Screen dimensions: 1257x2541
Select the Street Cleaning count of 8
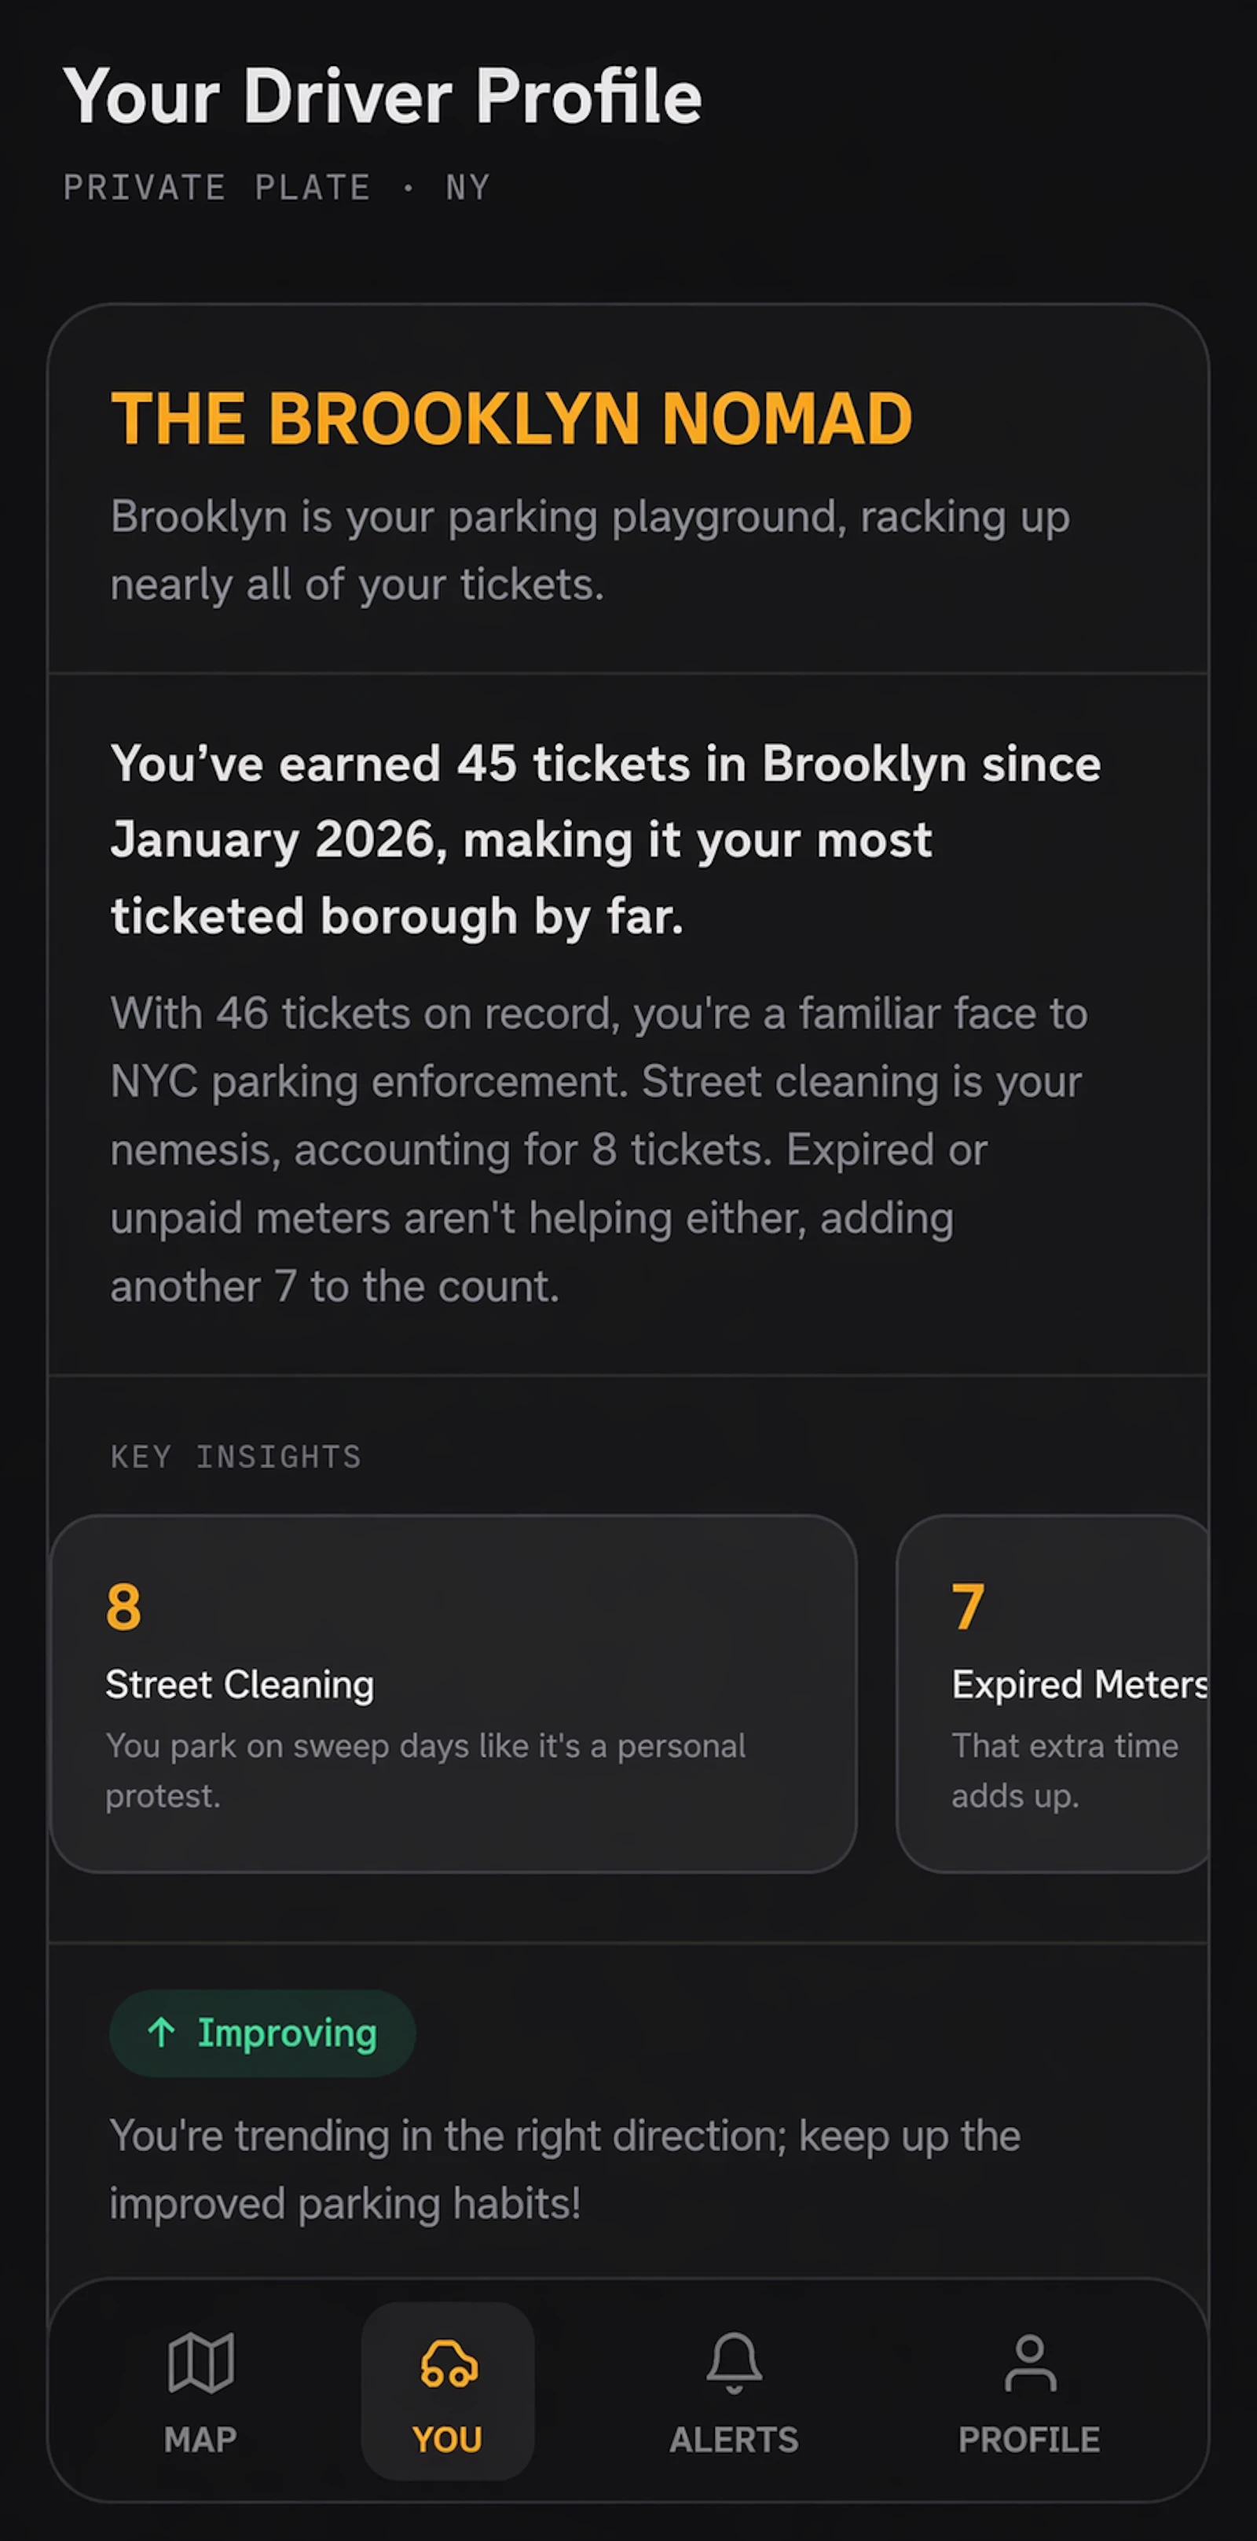pos(123,1607)
